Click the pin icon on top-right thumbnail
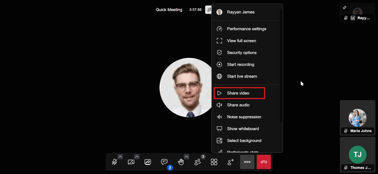 coord(345,7)
